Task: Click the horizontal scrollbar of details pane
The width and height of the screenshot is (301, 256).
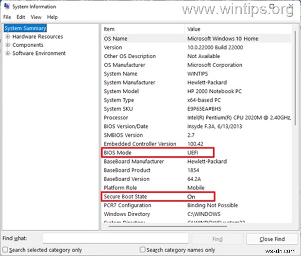Action: (x=167, y=226)
